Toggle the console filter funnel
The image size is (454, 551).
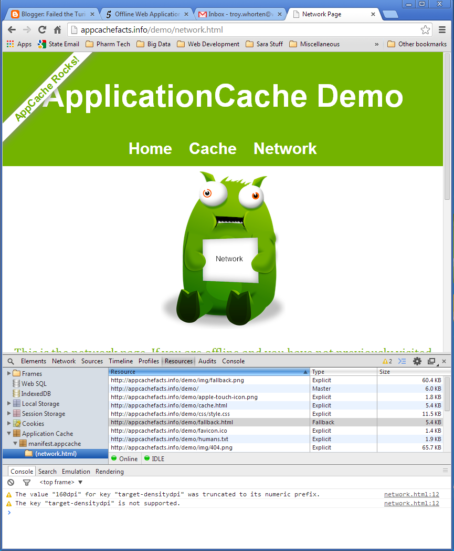click(x=27, y=483)
